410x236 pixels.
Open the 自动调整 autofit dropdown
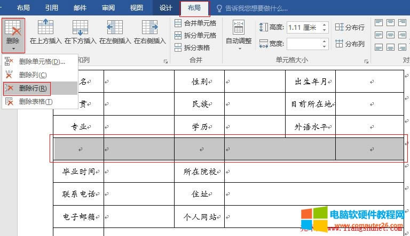click(239, 35)
